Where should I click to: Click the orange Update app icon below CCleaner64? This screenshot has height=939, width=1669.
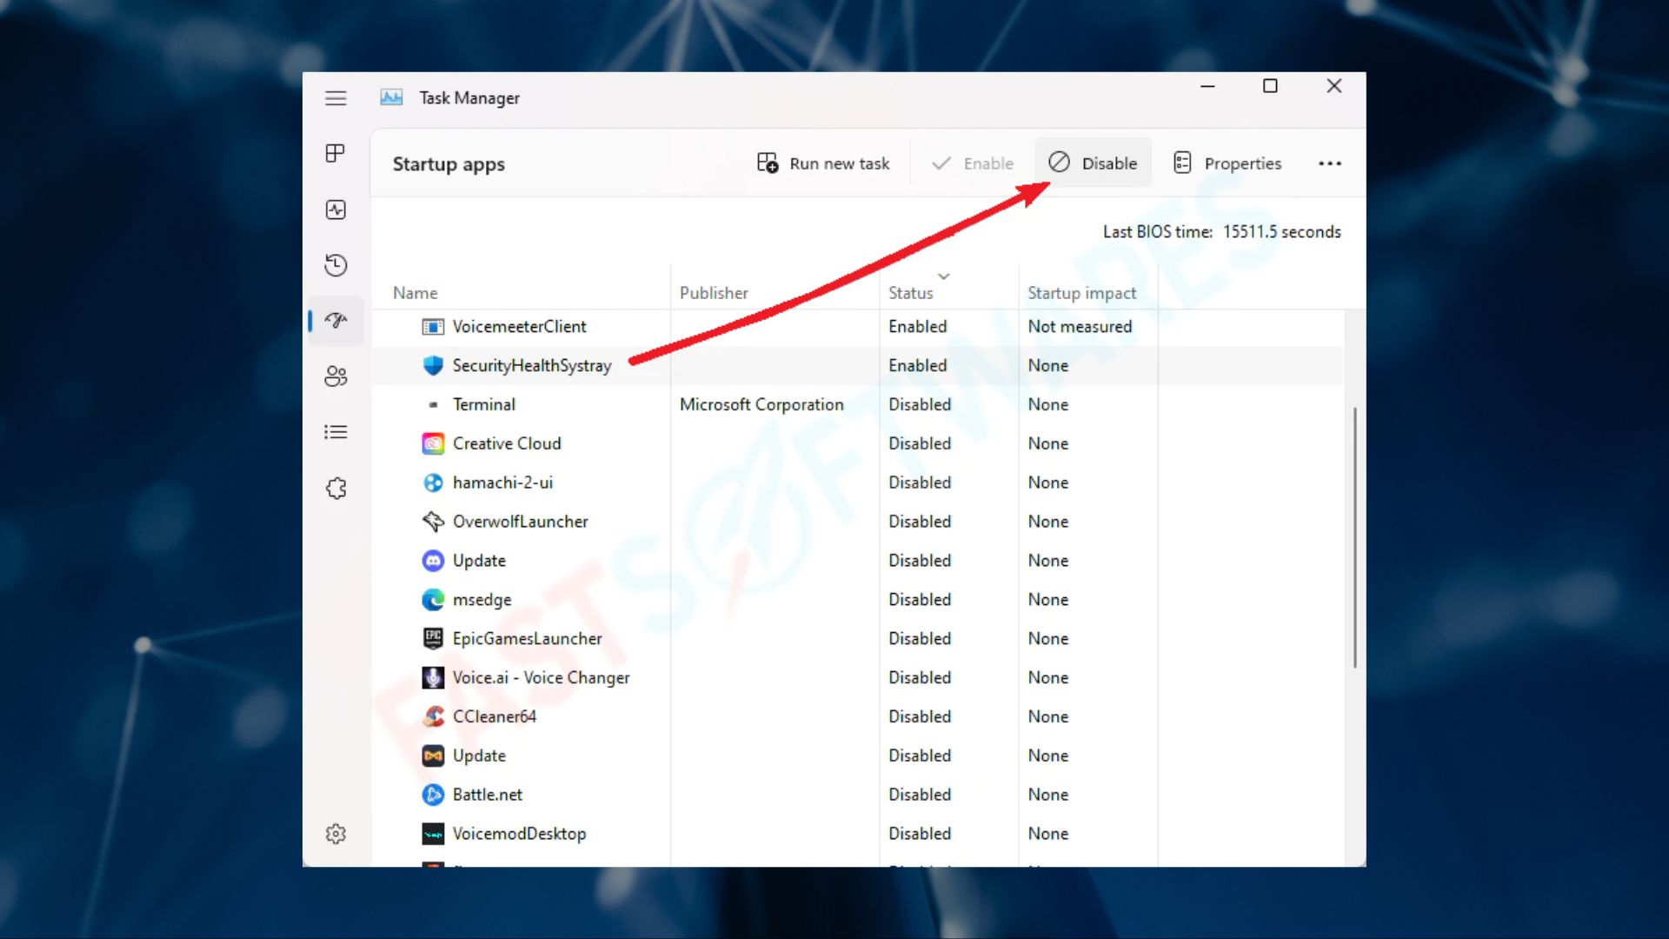click(x=433, y=756)
